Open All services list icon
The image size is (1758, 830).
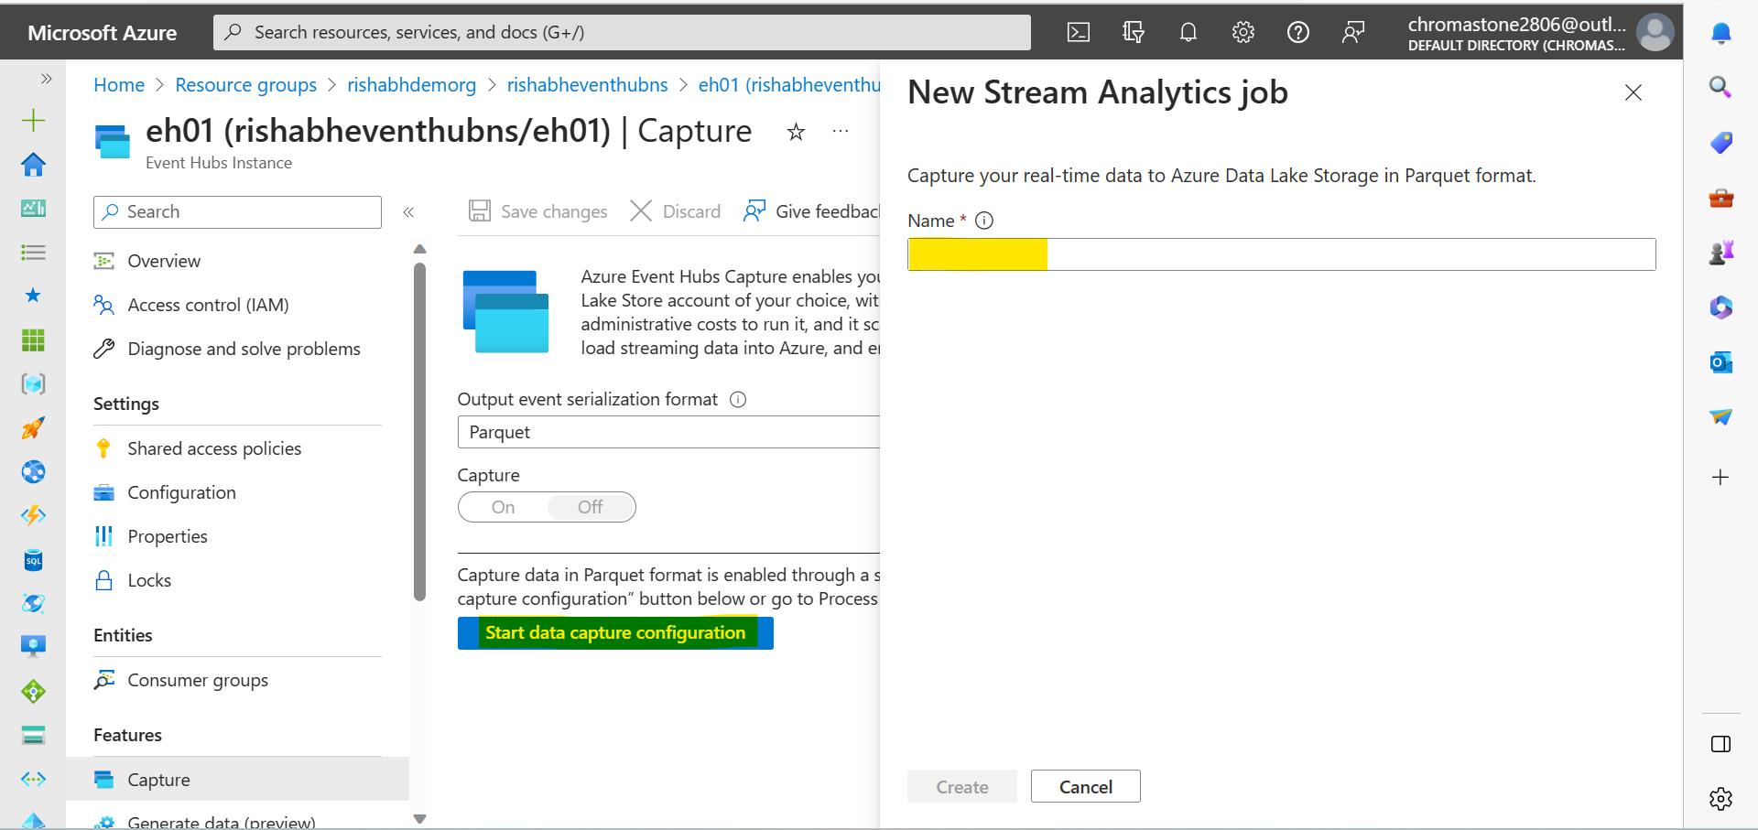(x=34, y=253)
